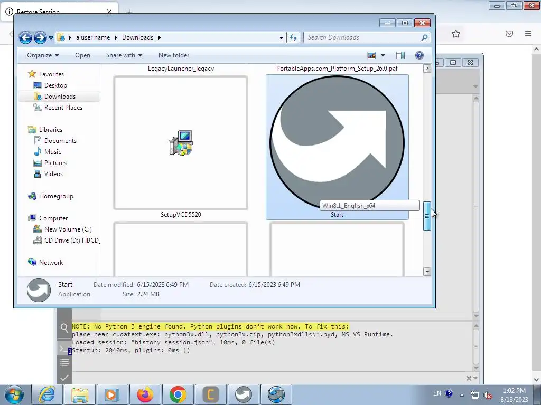The height and width of the screenshot is (405, 541).
Task: Launch Google Chrome from taskbar
Action: pos(178,394)
